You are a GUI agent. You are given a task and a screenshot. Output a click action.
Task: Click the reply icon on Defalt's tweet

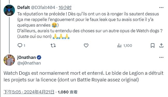pyautogui.click(x=20, y=46)
